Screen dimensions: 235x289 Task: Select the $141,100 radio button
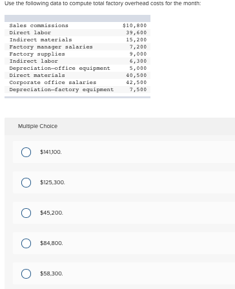pos(26,152)
